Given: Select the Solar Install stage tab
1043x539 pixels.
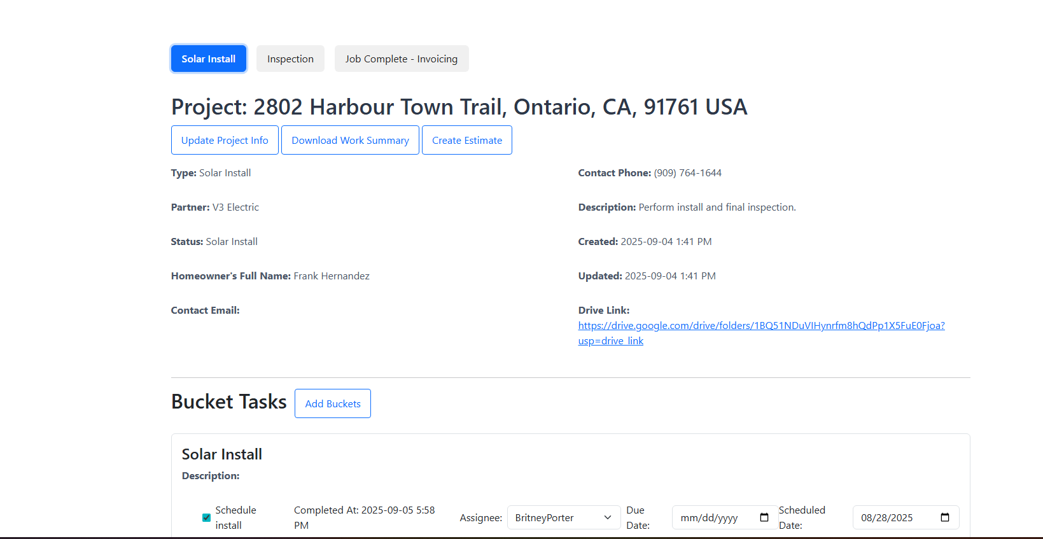Looking at the screenshot, I should click(x=209, y=59).
